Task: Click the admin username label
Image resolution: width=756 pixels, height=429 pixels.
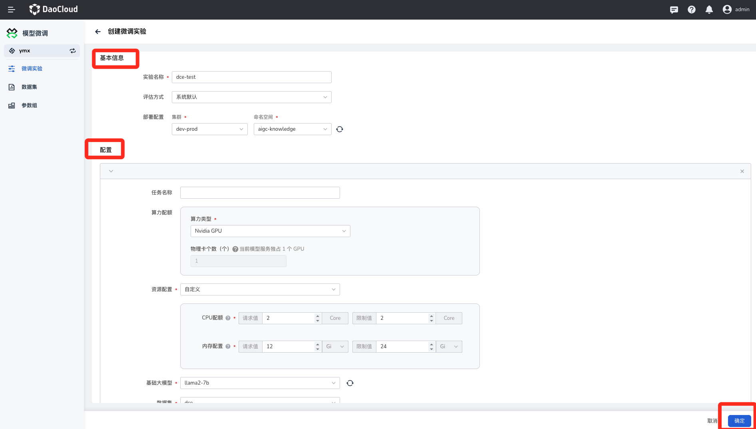Action: click(742, 10)
